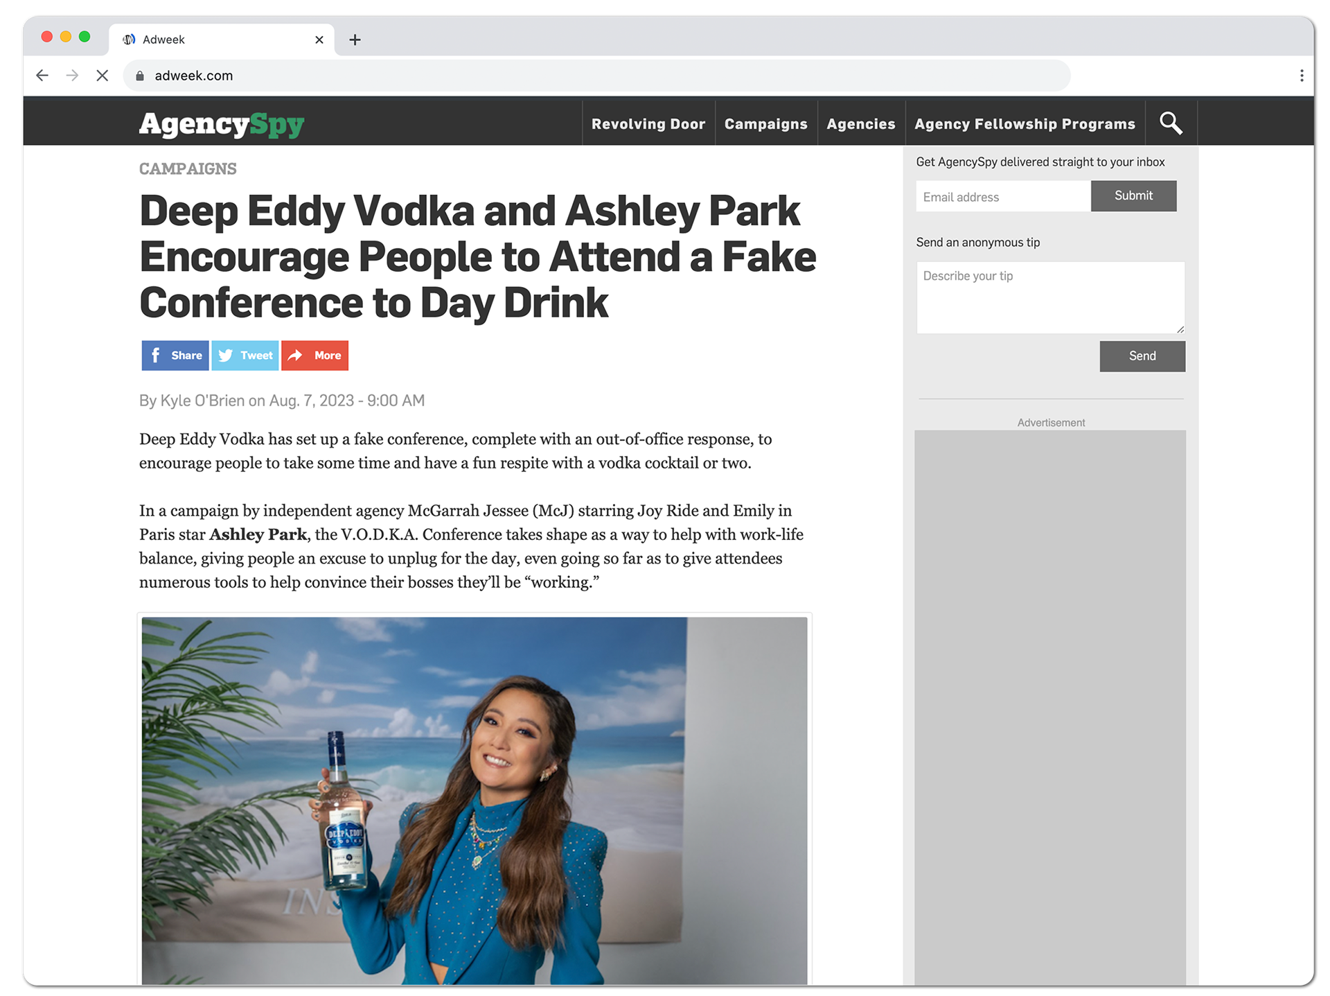
Task: Open the Revolving Door nav item
Action: (648, 124)
